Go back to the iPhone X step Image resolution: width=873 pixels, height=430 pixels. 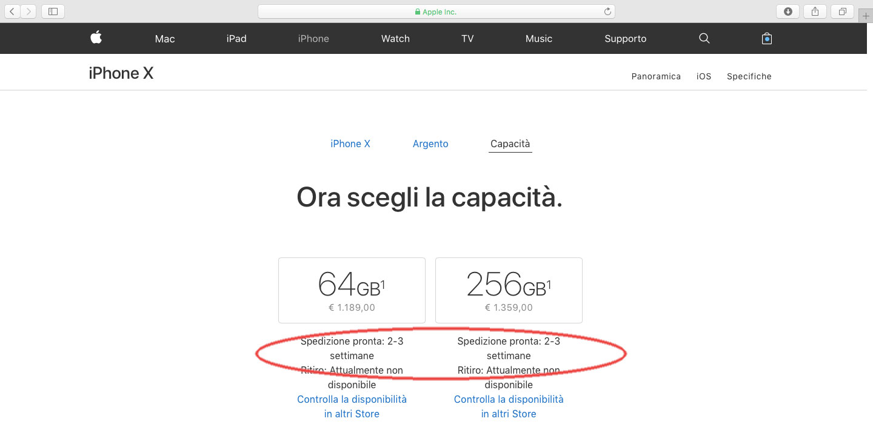click(x=350, y=144)
